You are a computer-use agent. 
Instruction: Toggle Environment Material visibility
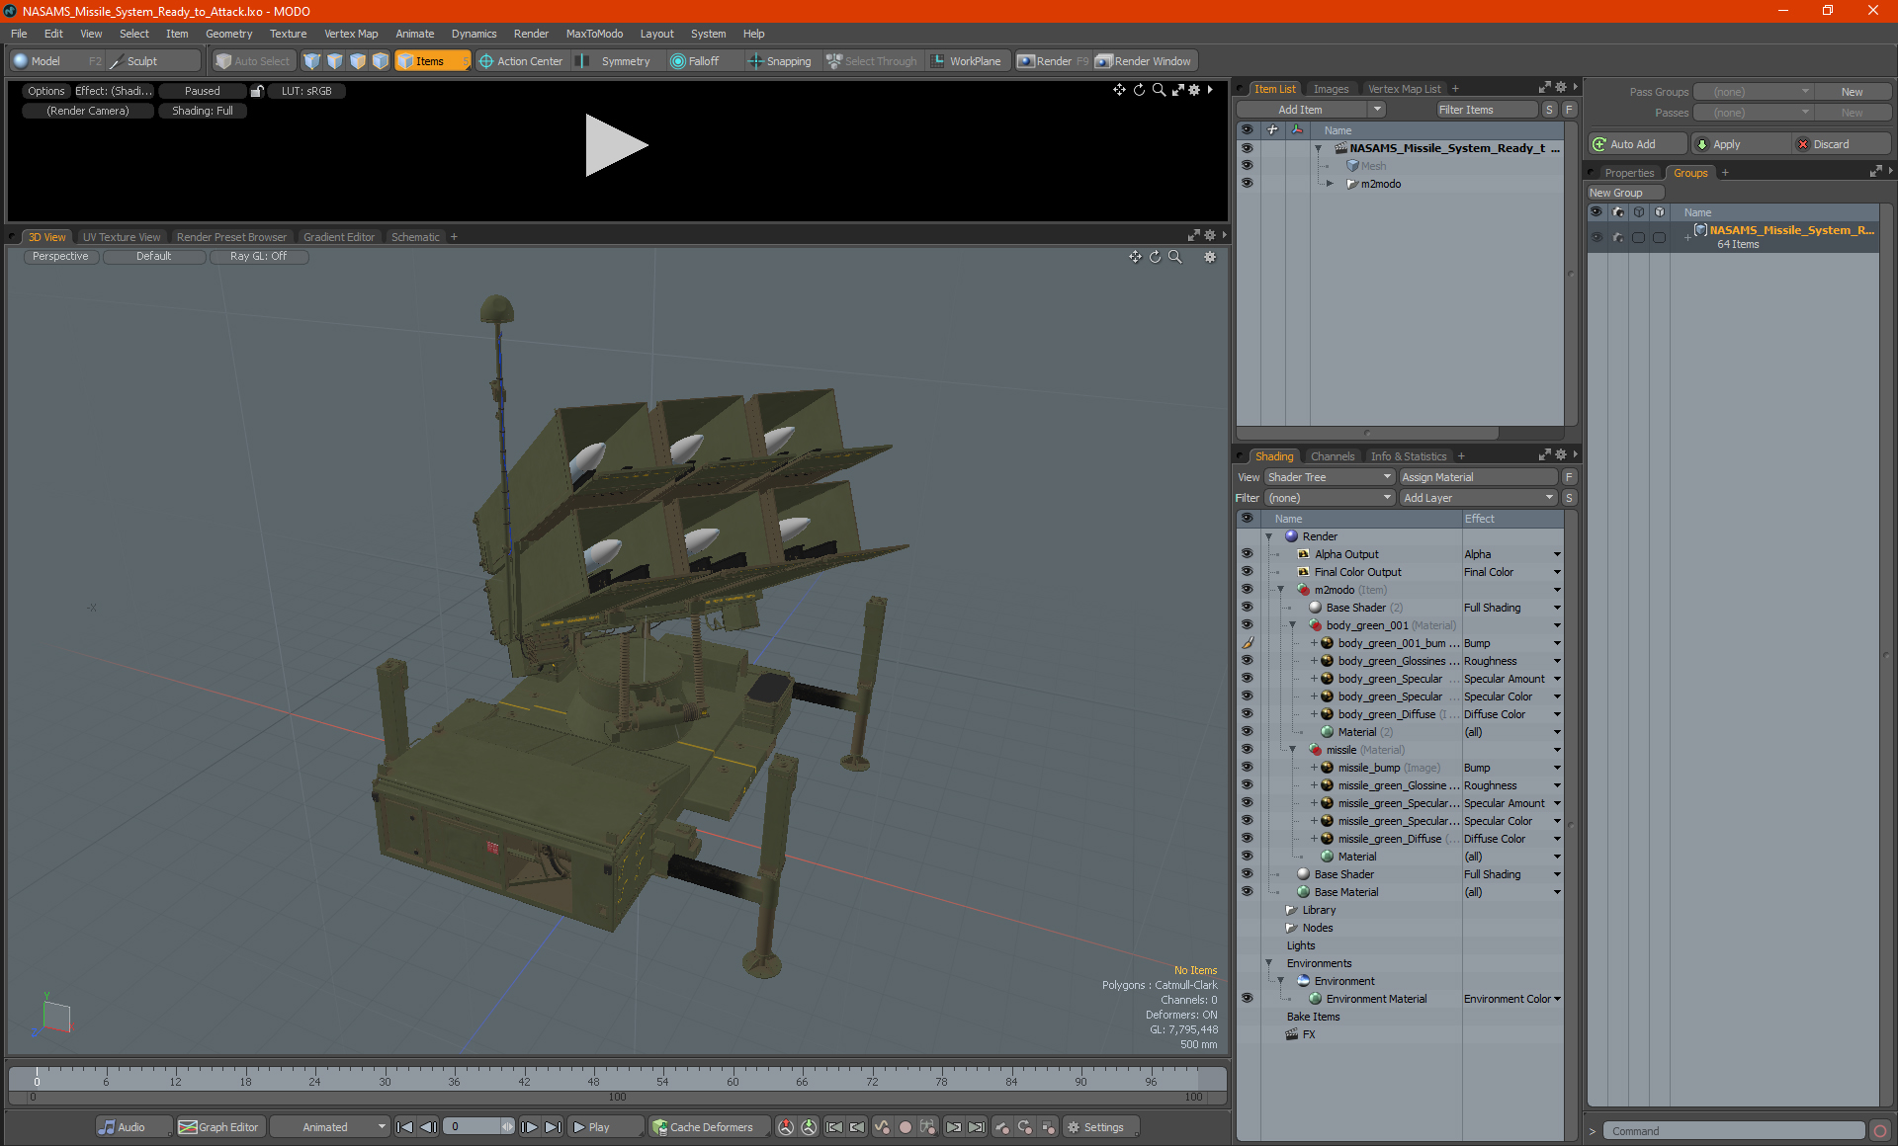point(1247,999)
